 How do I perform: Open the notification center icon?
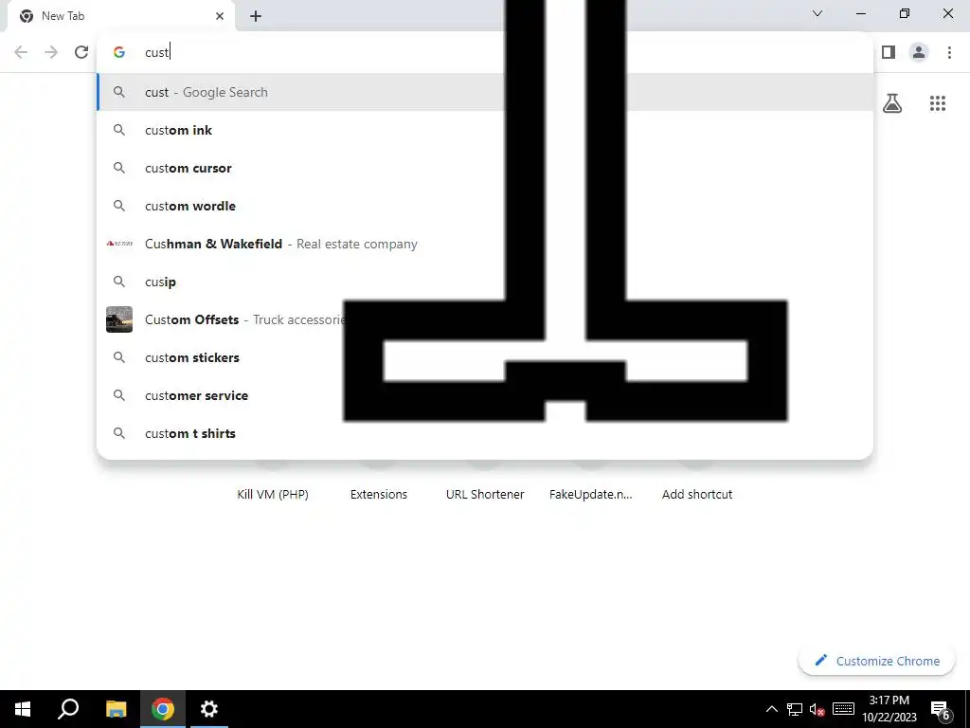[941, 710]
